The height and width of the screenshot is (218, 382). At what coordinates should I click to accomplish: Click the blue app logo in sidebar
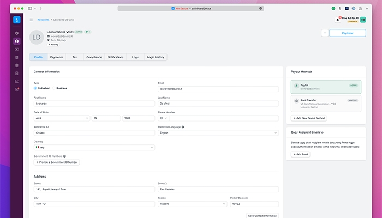(17, 20)
